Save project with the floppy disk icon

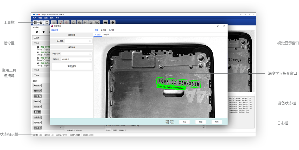tap(47, 22)
